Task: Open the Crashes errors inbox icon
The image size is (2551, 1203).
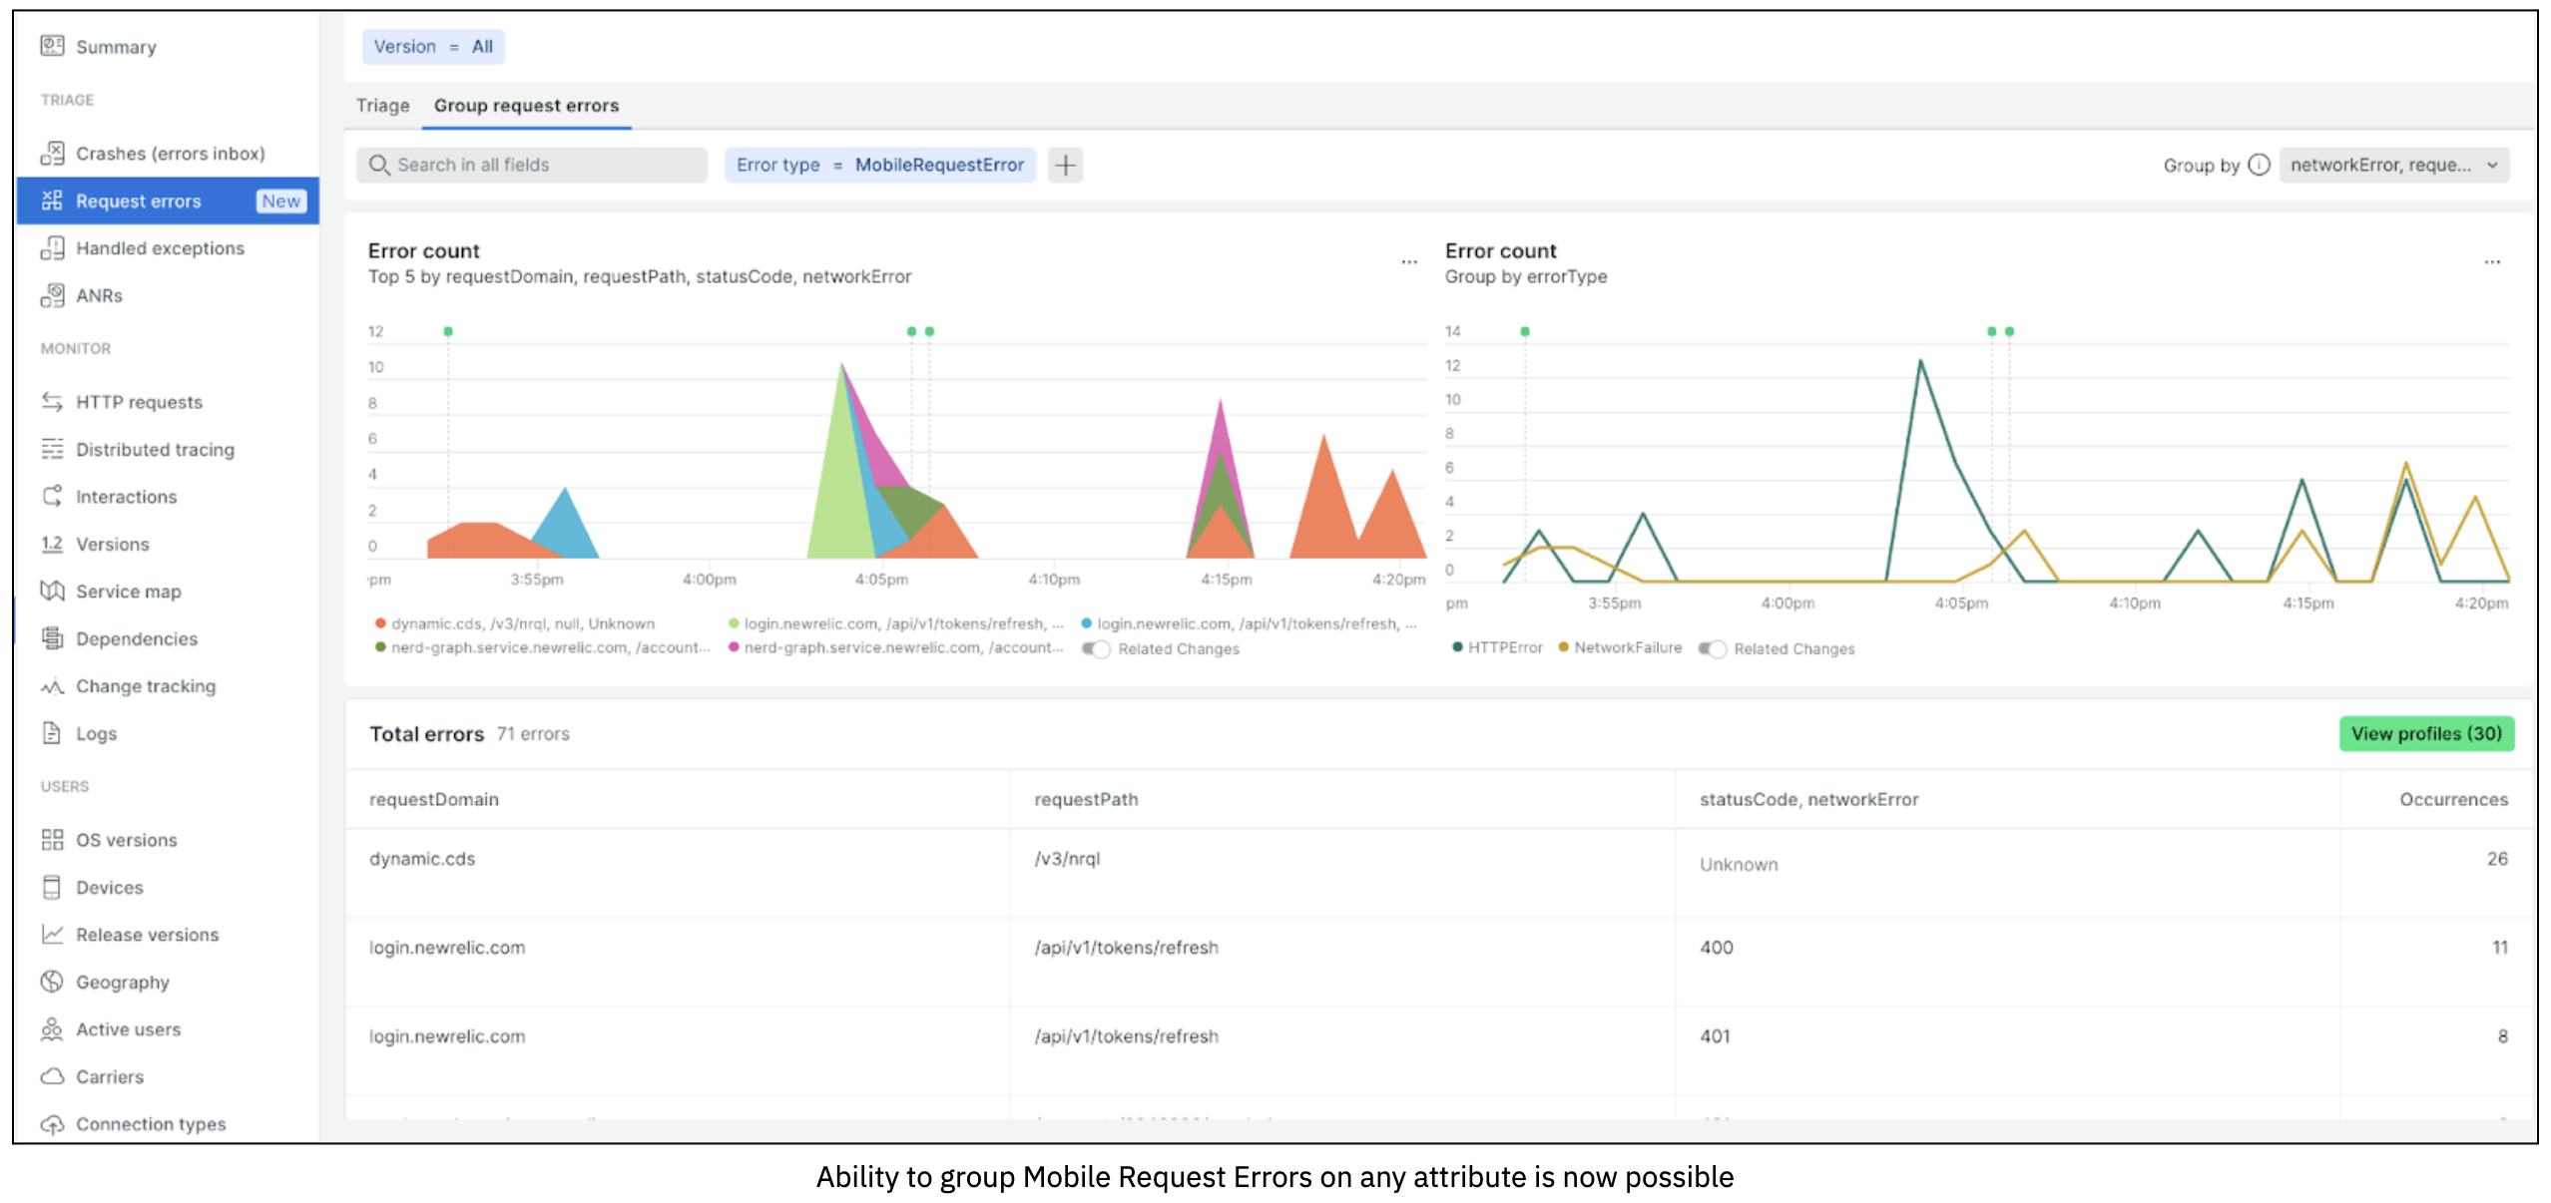Action: 52,153
